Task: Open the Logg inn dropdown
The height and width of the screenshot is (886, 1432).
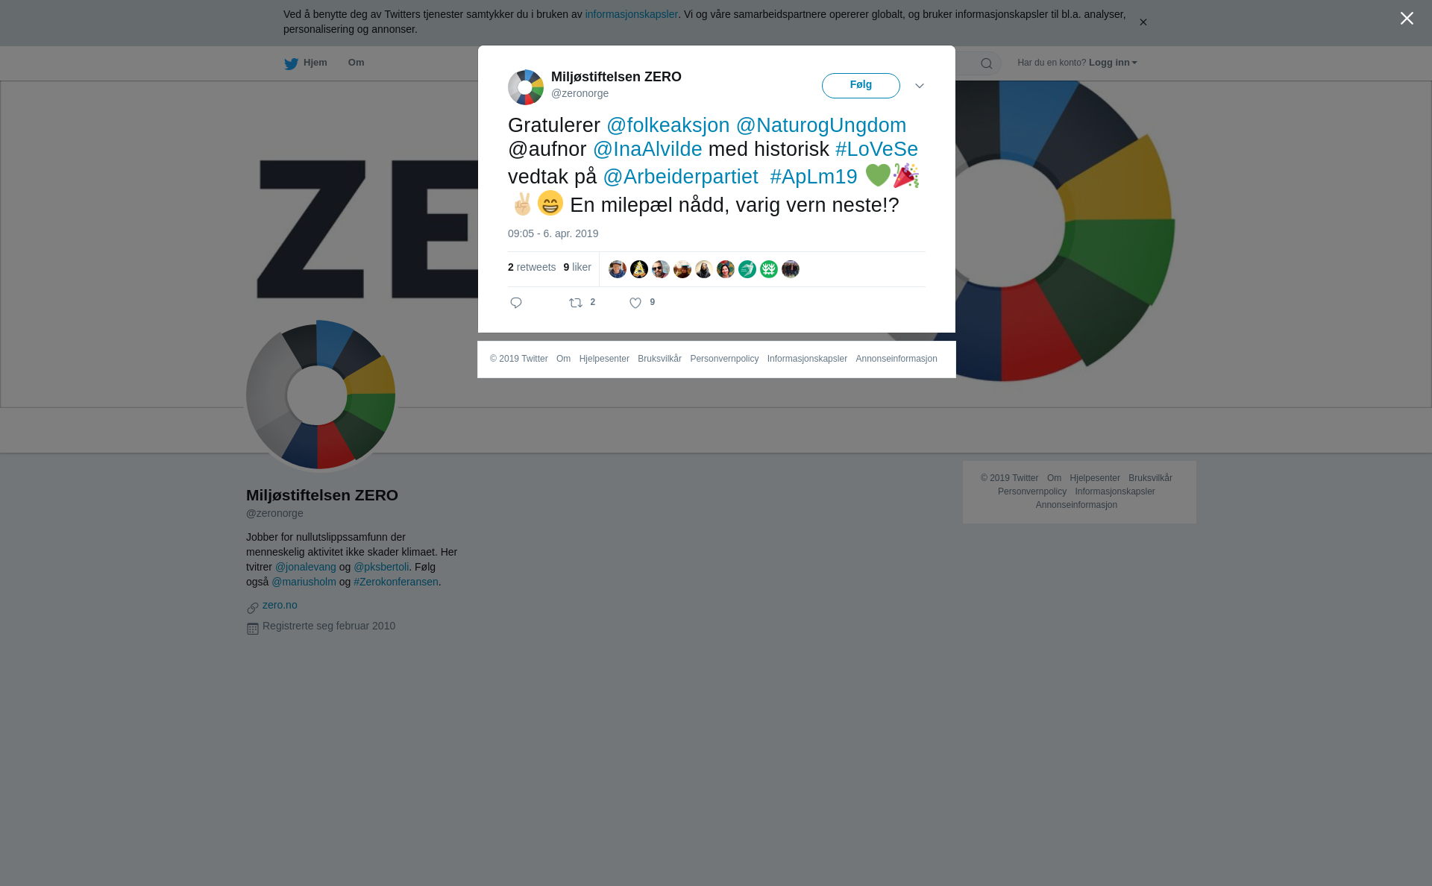Action: [1113, 63]
